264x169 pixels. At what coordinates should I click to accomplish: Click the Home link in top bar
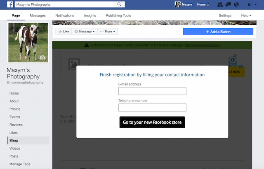coord(201,5)
